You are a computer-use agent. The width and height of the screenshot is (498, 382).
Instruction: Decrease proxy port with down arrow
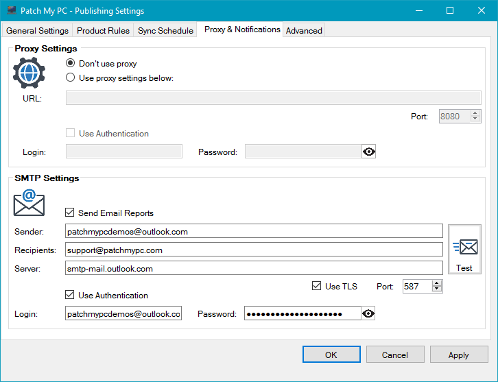pyautogui.click(x=475, y=119)
